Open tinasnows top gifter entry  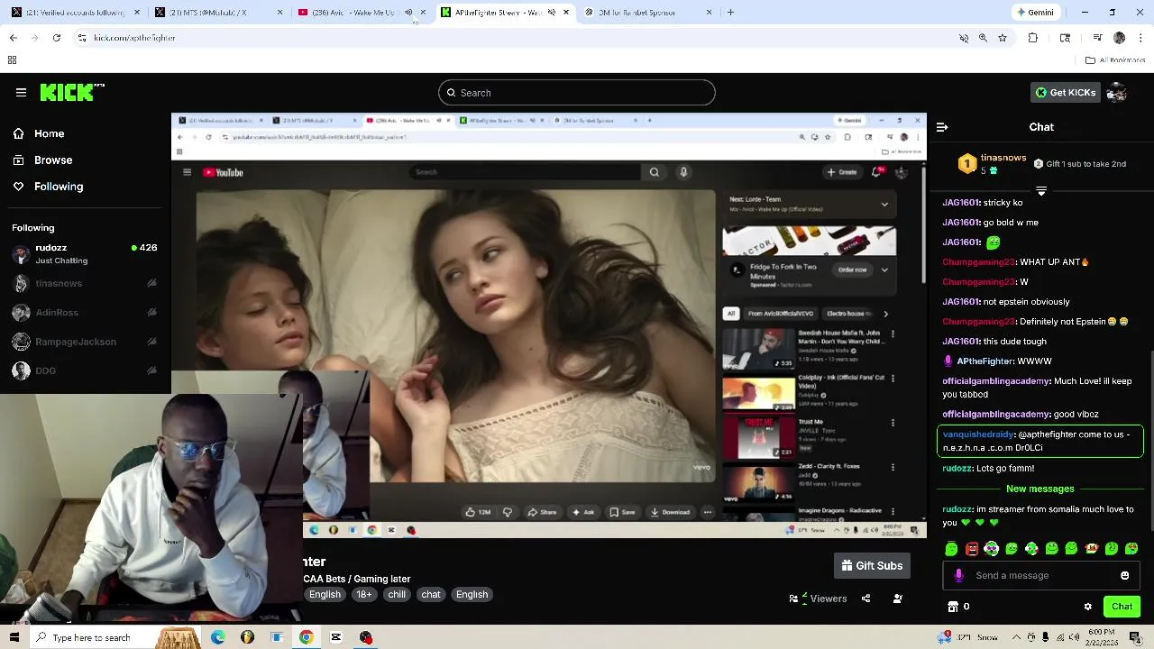(992, 163)
